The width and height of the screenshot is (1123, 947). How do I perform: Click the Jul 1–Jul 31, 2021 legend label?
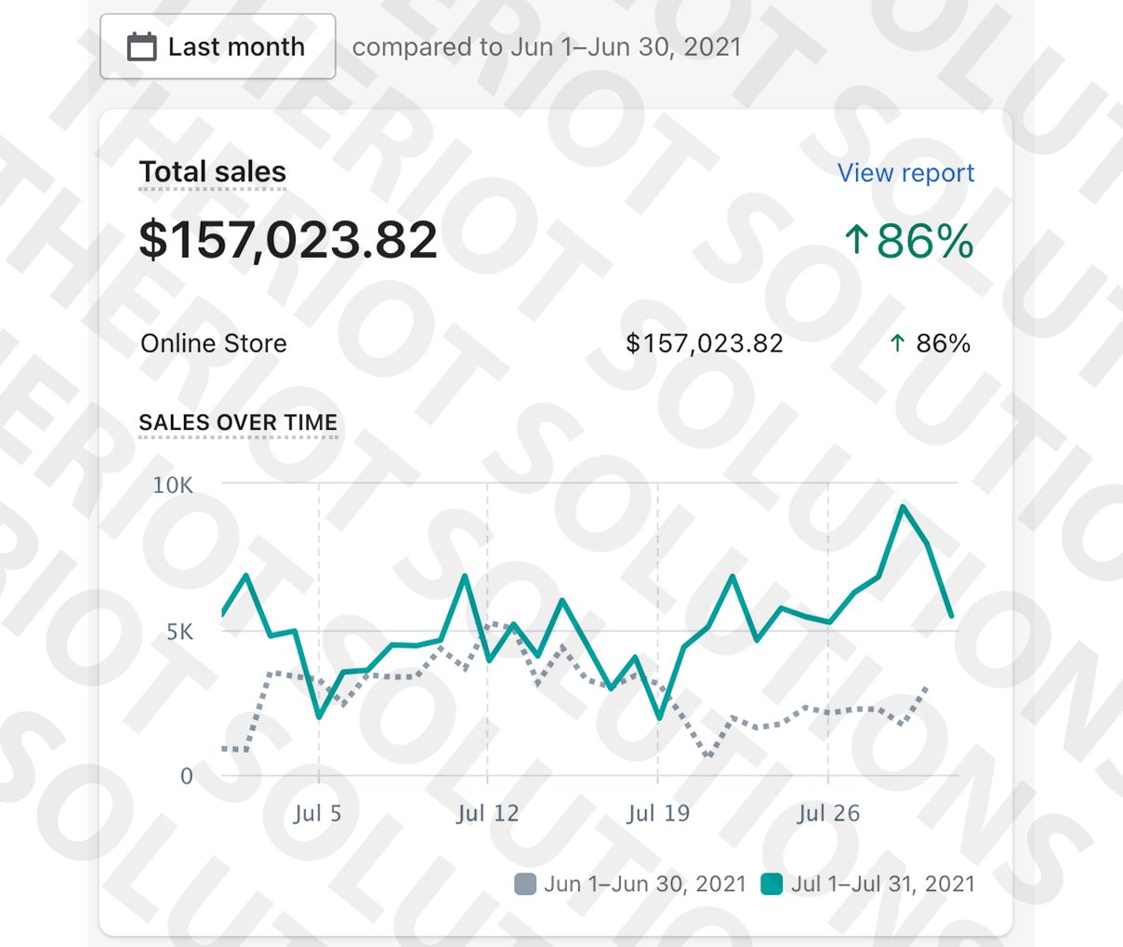click(883, 884)
